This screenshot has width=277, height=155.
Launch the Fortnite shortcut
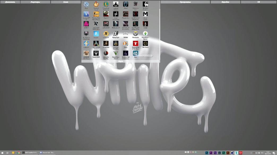tap(96, 34)
